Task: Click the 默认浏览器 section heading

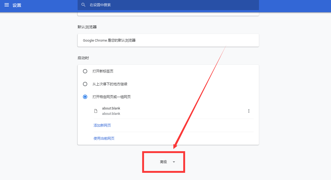Action: [87, 27]
